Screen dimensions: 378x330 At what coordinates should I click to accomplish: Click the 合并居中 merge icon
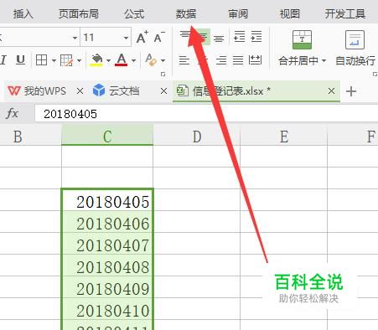click(x=302, y=40)
